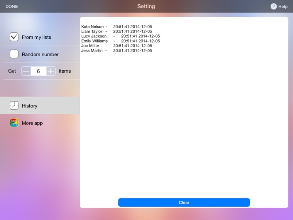The image size is (293, 220).
Task: Select the item count value 6
Action: coord(38,71)
